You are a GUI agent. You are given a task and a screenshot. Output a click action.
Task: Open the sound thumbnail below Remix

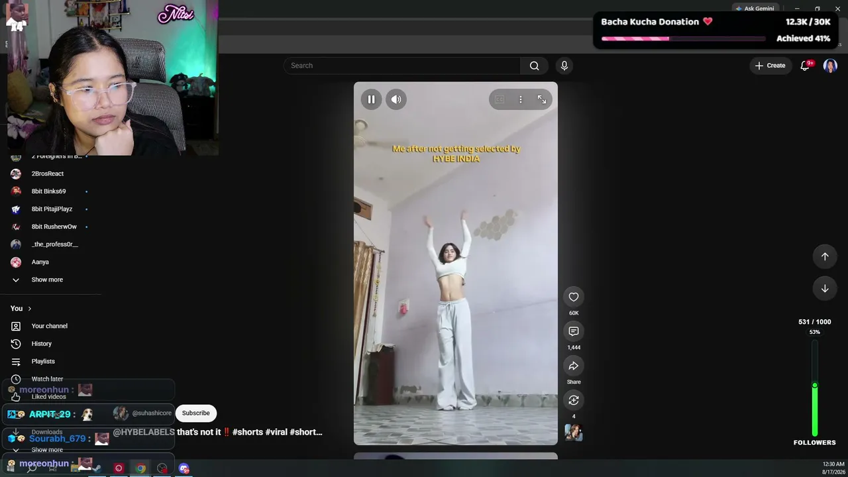click(574, 433)
